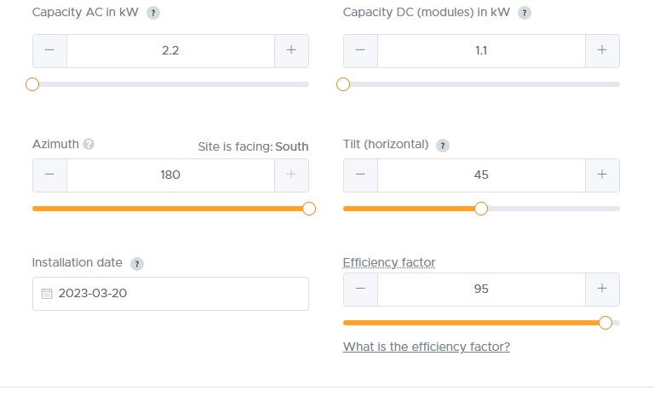The height and width of the screenshot is (396, 654).
Task: Increase Capacity AC with plus button
Action: click(x=291, y=50)
